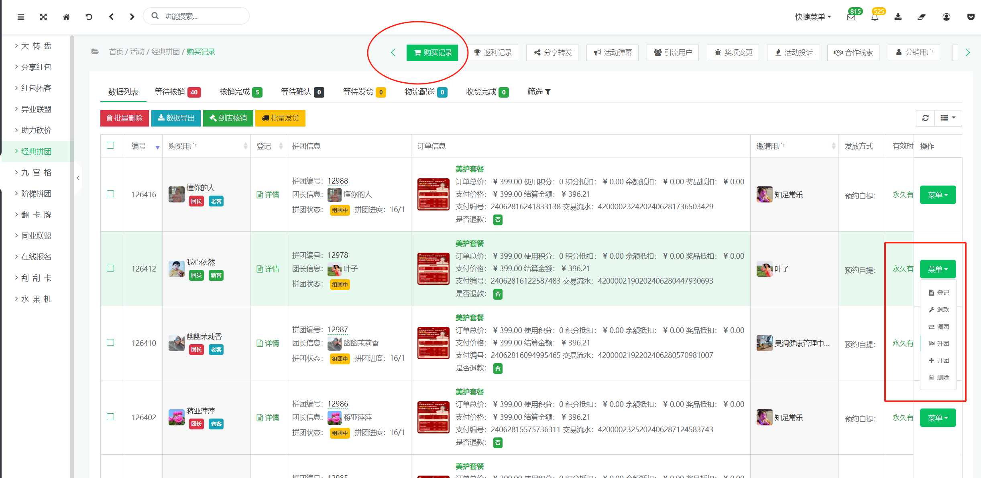Click the 到店核销 button
The width and height of the screenshot is (981, 478).
pyautogui.click(x=228, y=118)
